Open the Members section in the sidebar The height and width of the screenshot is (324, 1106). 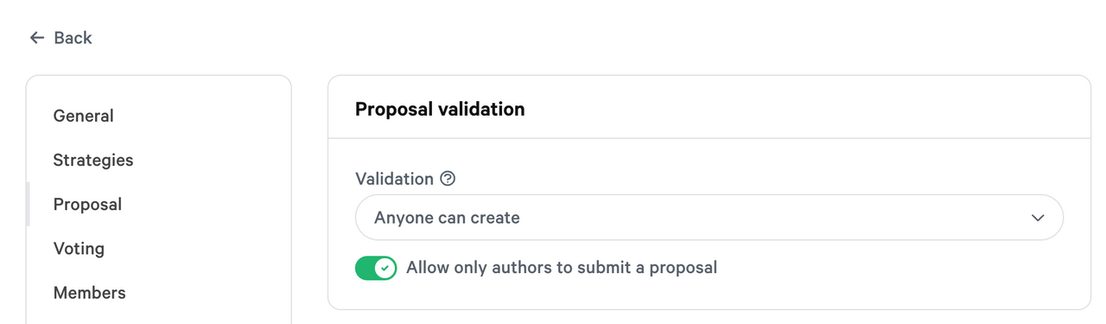pyautogui.click(x=89, y=293)
